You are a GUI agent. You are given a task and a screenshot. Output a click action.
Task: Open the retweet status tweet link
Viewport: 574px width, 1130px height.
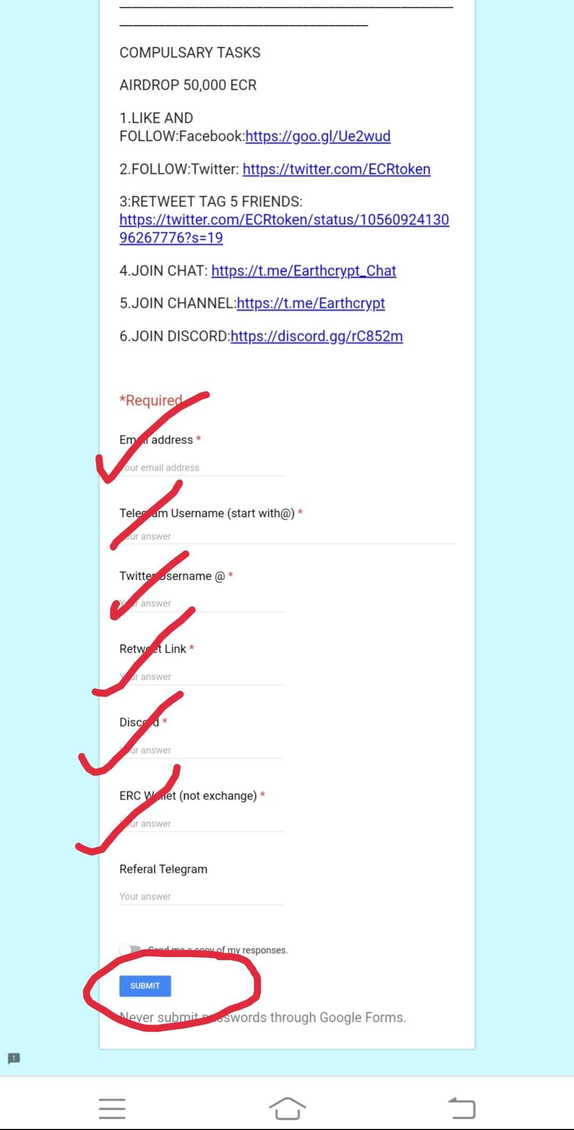click(284, 228)
